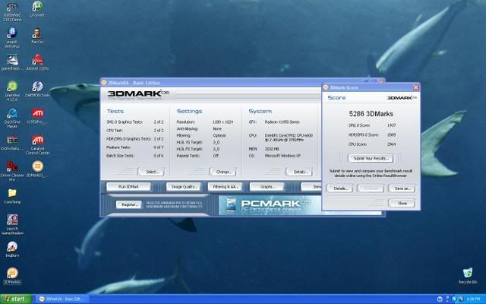Screen dimensions: 486x304
Task: Click the Change... button under Settings
Action: (223, 172)
